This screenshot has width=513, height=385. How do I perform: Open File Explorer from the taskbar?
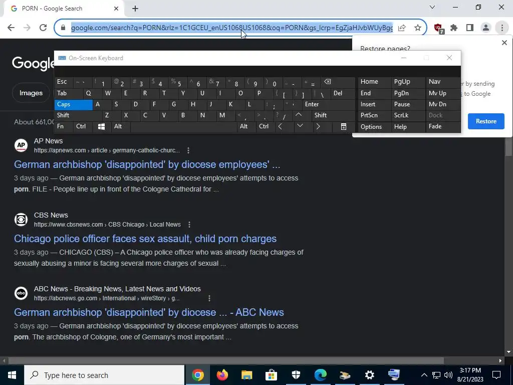pos(246,375)
